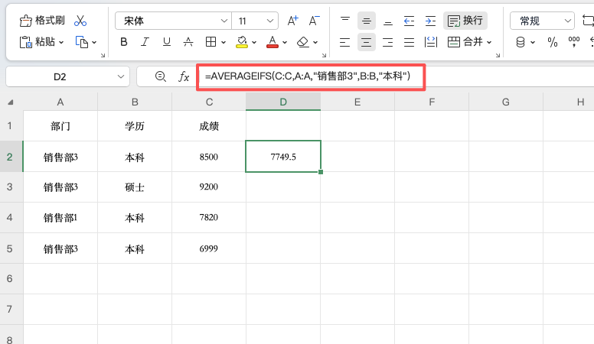
Task: Select column D header
Action: tap(283, 102)
